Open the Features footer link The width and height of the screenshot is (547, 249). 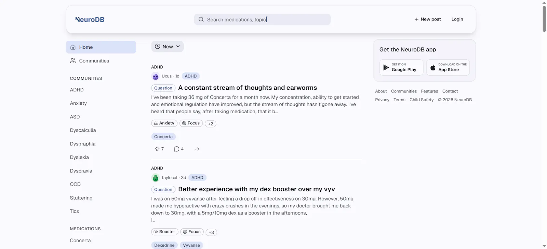coord(429,91)
